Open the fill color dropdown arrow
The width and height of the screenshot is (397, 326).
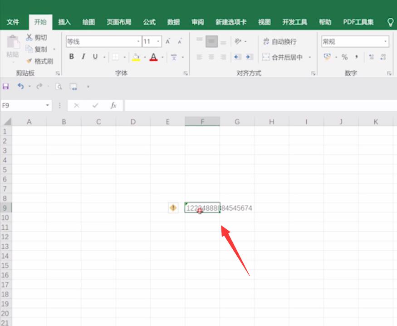145,57
